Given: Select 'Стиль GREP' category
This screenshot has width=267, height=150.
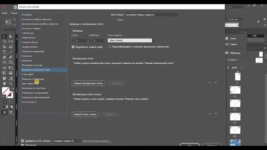Looking at the screenshot, I should [x=44, y=75].
